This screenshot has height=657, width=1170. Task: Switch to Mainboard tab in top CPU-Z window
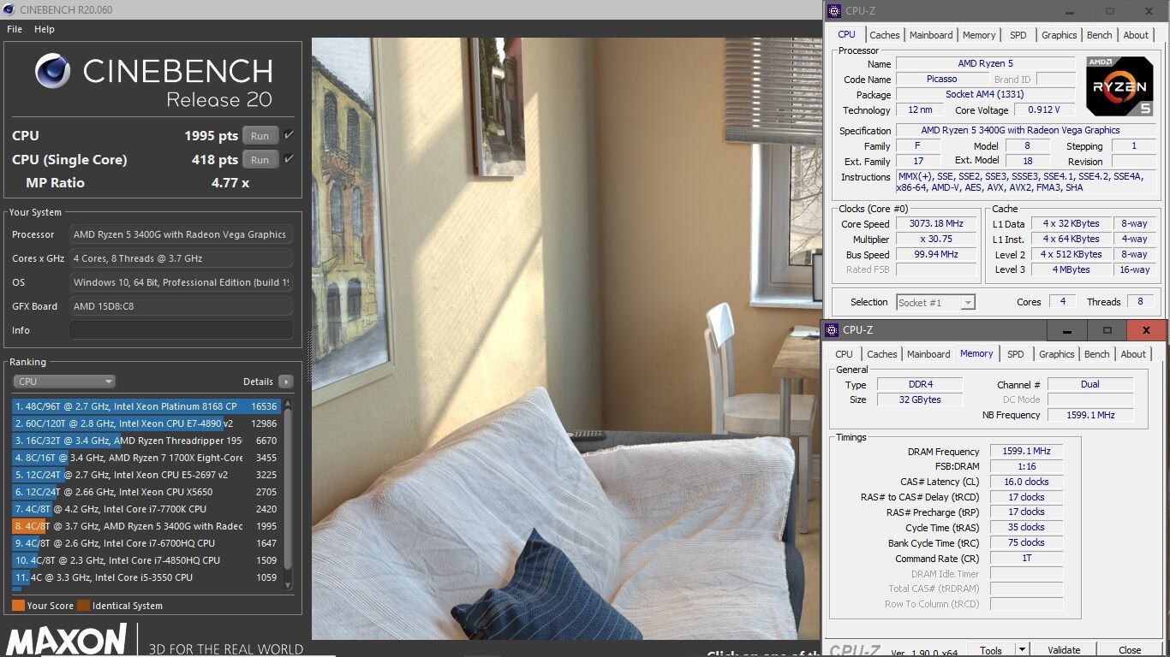coord(931,35)
